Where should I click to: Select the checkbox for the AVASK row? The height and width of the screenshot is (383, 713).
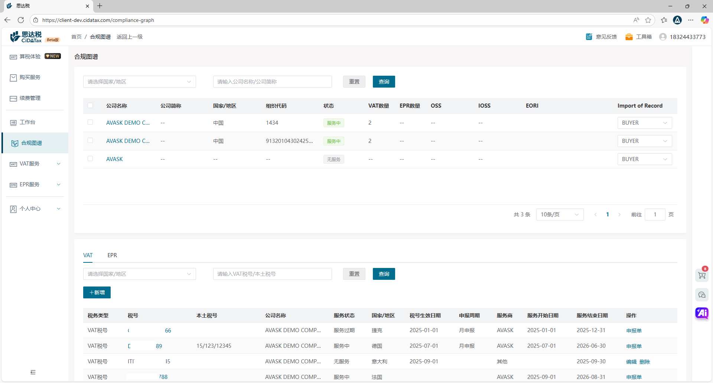tap(90, 158)
